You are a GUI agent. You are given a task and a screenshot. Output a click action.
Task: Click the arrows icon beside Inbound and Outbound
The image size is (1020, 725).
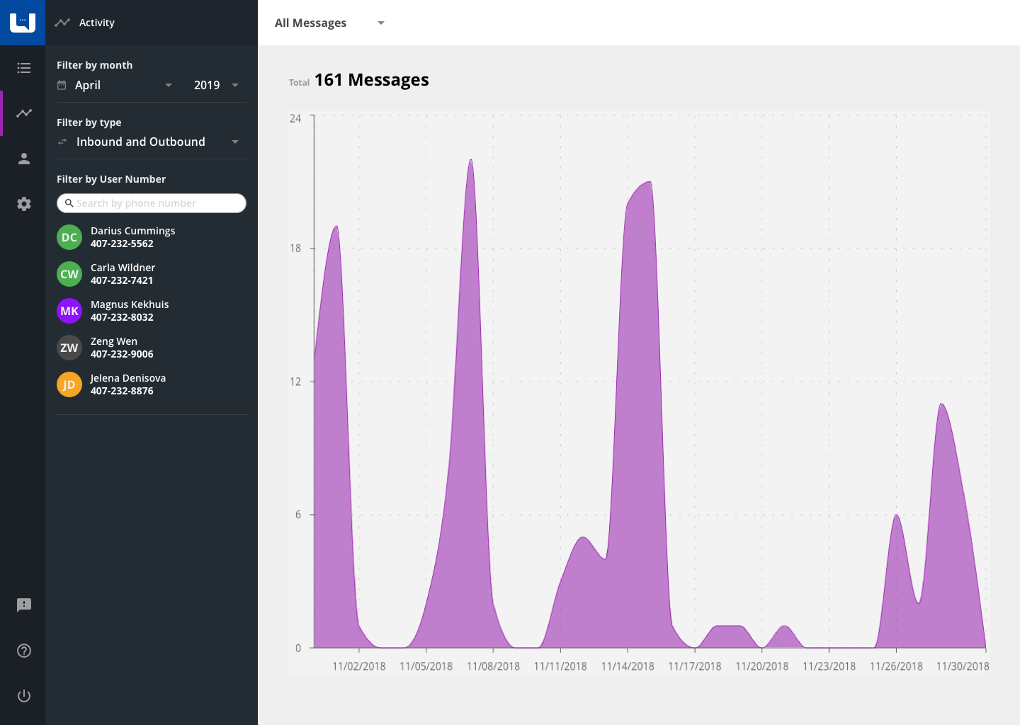click(62, 142)
